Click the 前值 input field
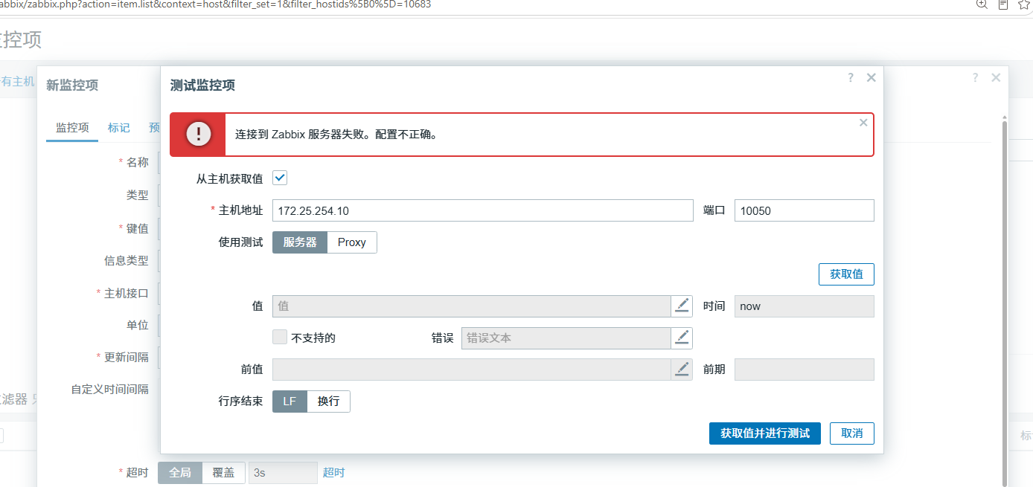The width and height of the screenshot is (1033, 487). tap(473, 370)
